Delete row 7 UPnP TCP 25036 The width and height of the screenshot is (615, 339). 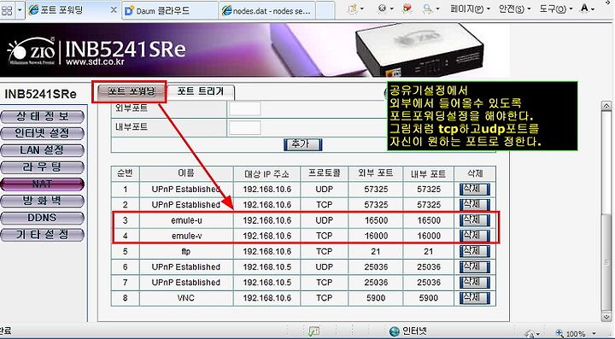(x=475, y=282)
